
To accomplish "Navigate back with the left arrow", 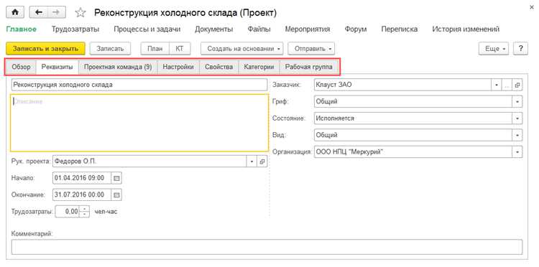I will 39,12.
